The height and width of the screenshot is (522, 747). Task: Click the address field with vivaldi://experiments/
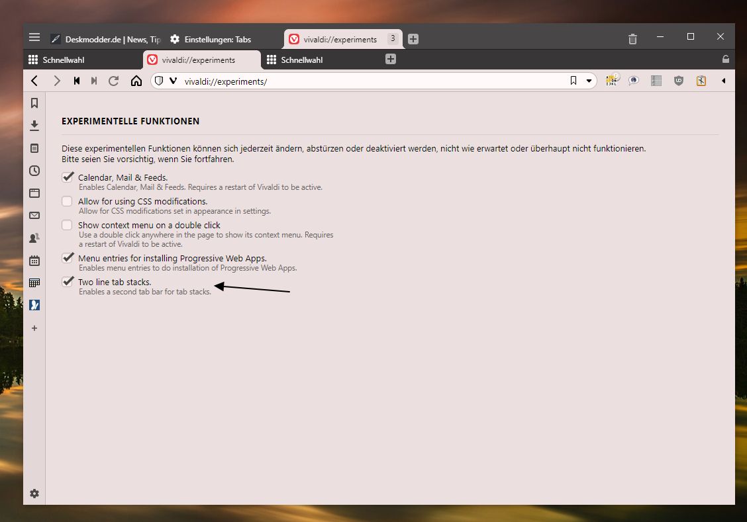click(x=373, y=81)
